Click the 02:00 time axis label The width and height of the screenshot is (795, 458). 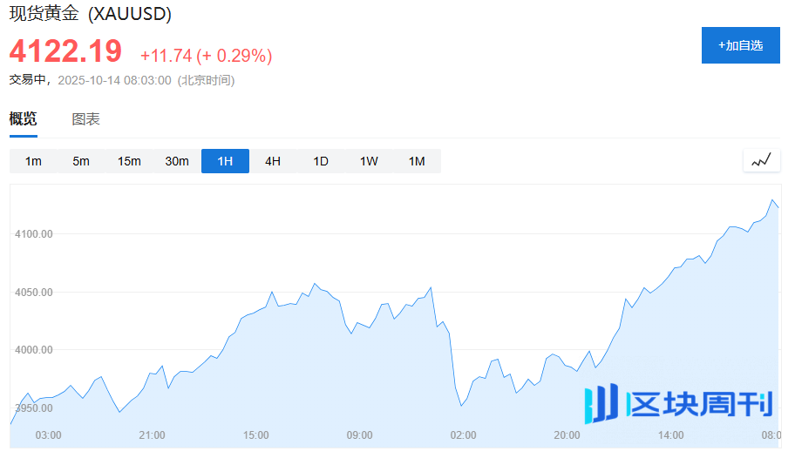point(463,434)
